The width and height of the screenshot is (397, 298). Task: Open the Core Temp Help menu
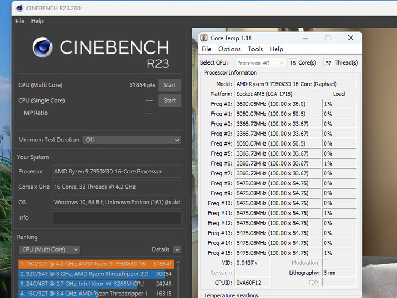(276, 49)
